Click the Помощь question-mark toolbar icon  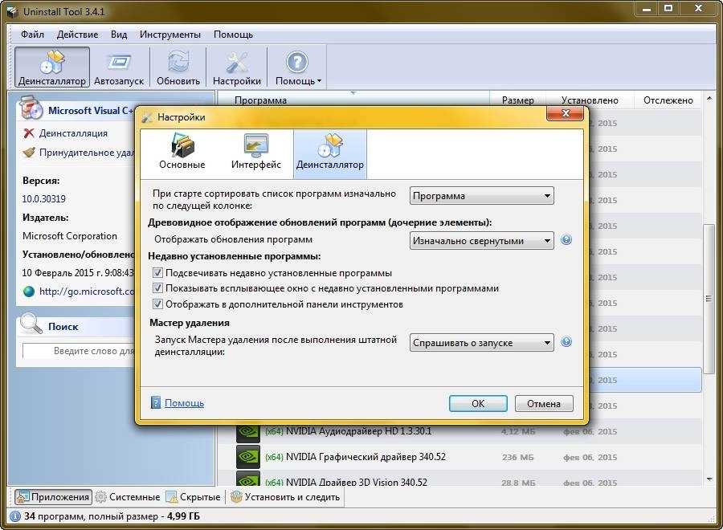click(296, 62)
